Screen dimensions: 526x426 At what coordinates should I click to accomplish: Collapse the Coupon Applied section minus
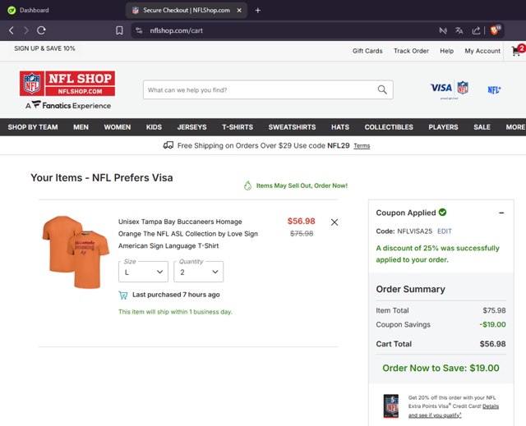501,213
